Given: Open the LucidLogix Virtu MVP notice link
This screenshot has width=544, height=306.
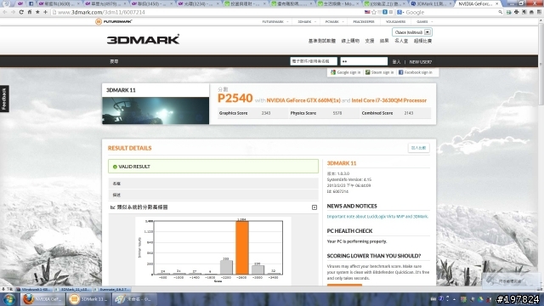Looking at the screenshot, I should 377,217.
